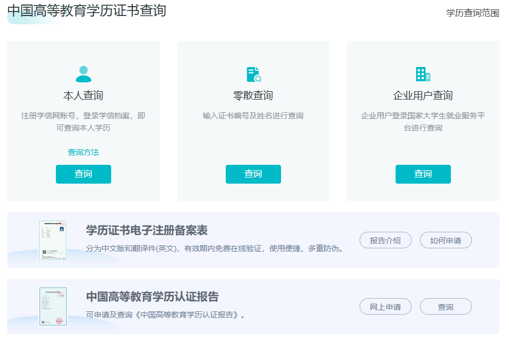Click the 电子注册备案表 certificate thumbnail
The image size is (509, 349).
[52, 240]
